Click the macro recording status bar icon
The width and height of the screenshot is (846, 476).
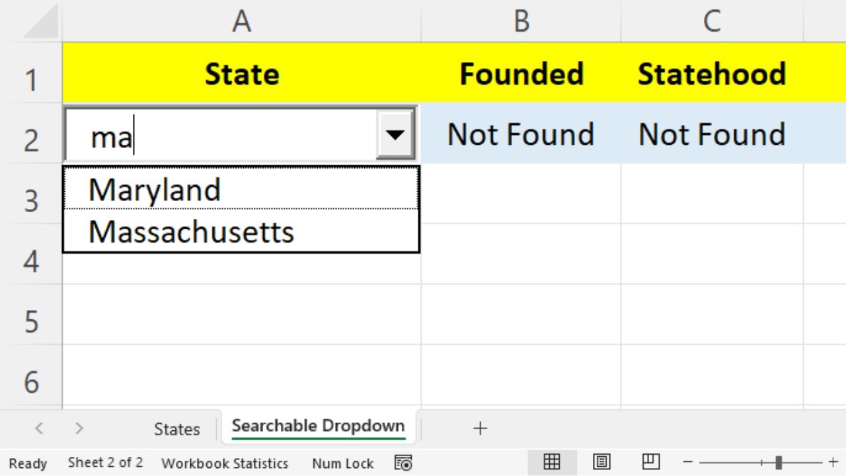tap(403, 463)
